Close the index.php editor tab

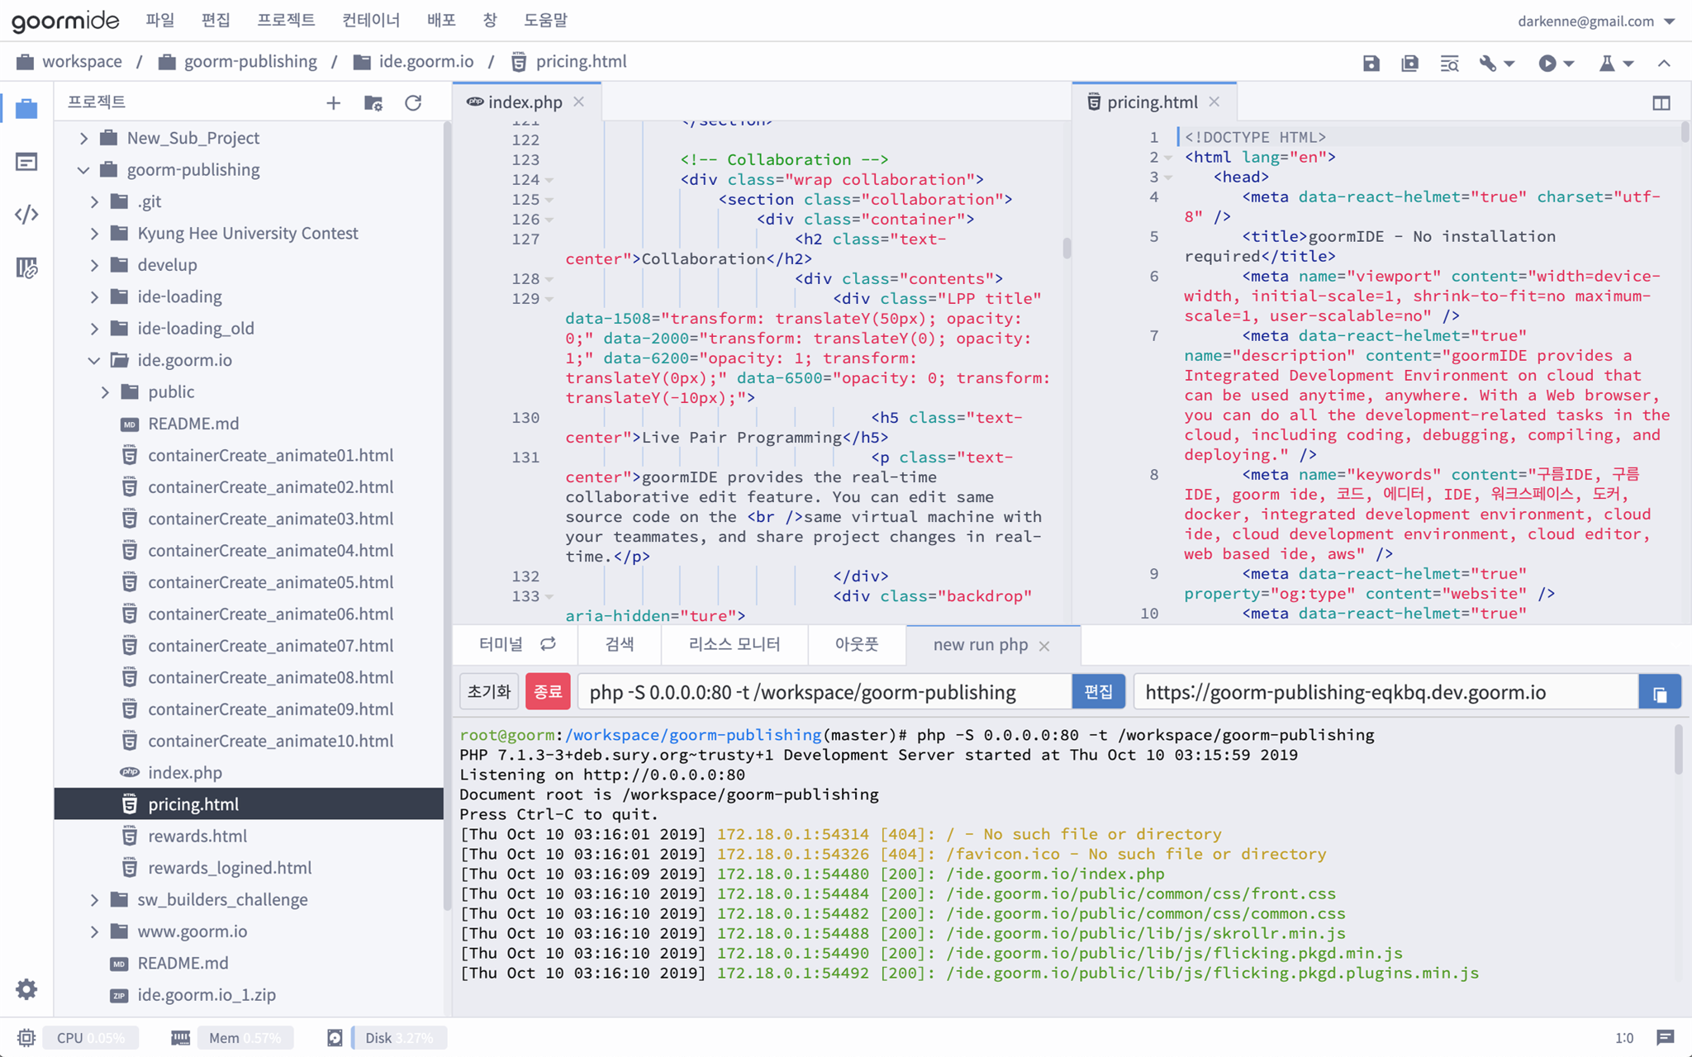tap(579, 102)
